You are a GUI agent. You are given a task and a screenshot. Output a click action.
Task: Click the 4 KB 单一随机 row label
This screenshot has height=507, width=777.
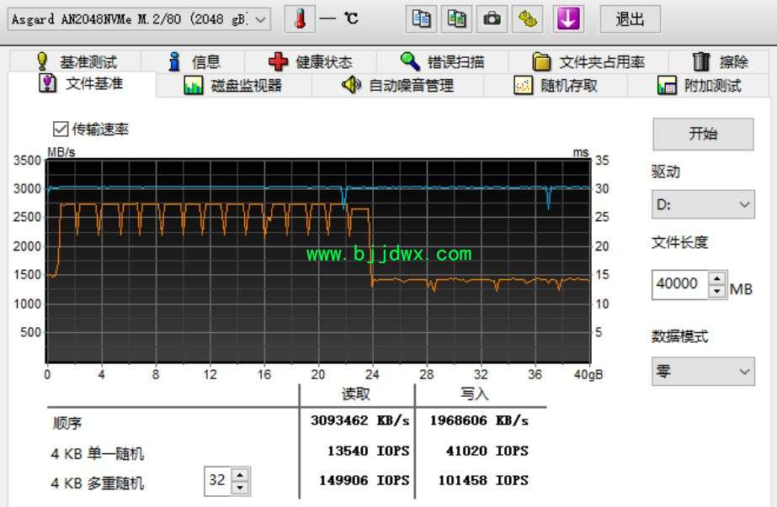(98, 453)
